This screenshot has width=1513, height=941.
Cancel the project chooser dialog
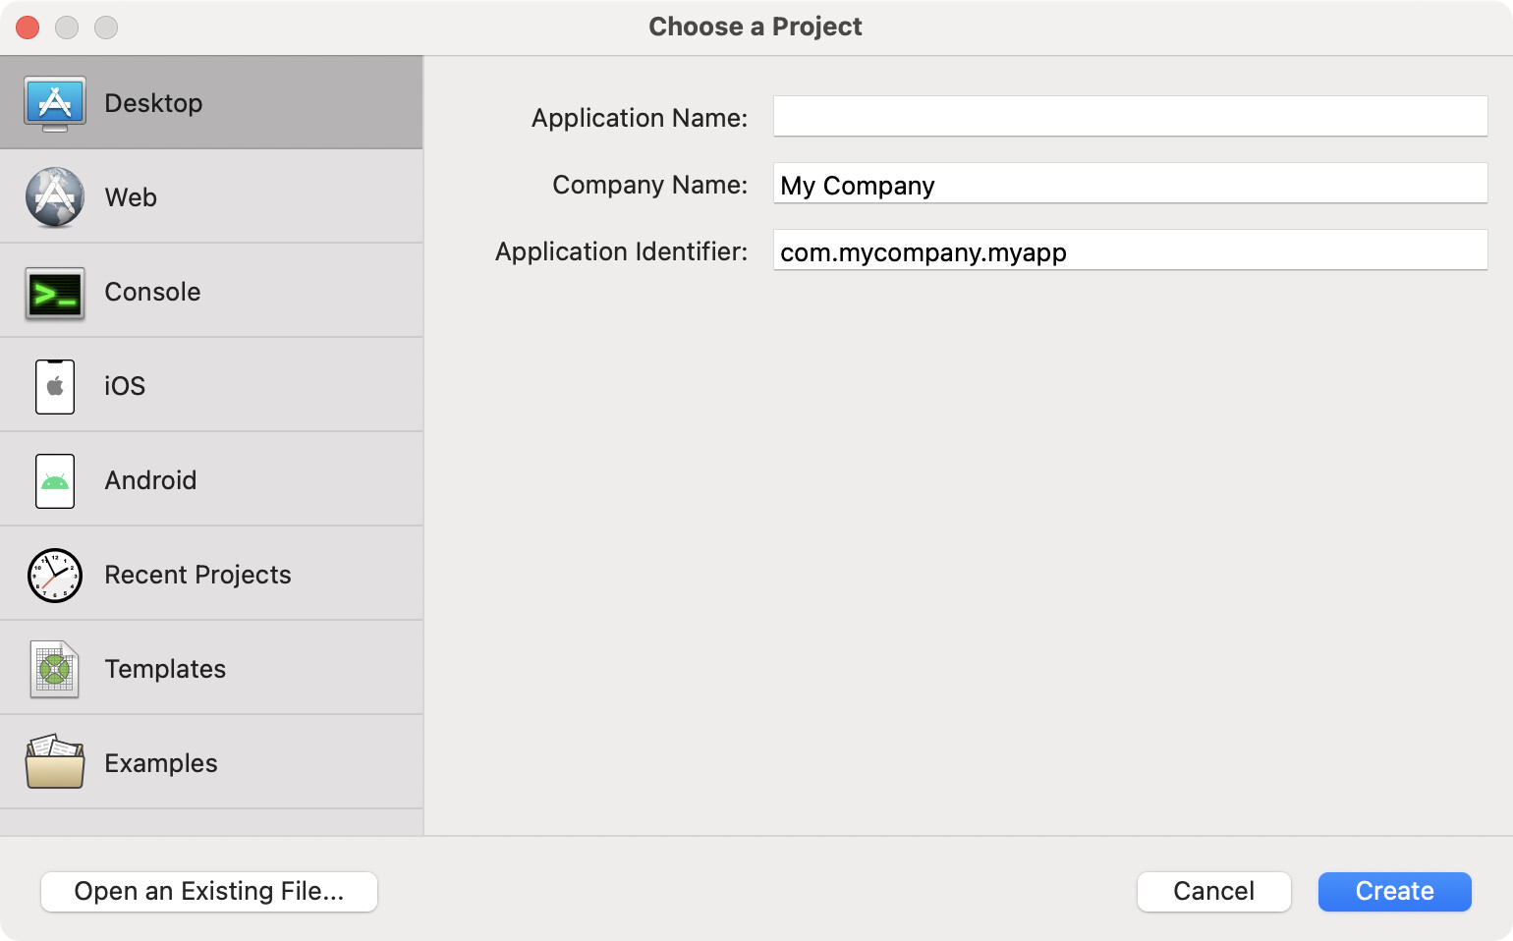(1213, 891)
